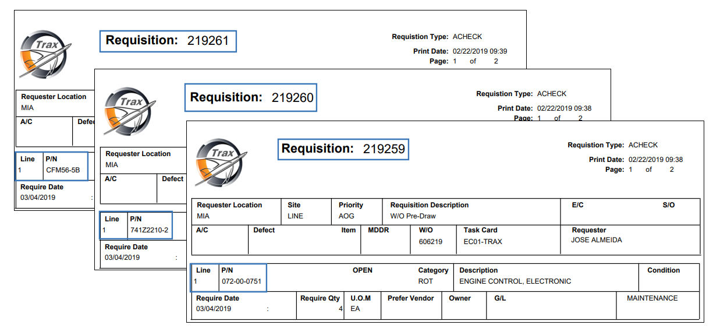The width and height of the screenshot is (713, 332).
Task: Click require date on requisition 219259
Action: point(214,309)
